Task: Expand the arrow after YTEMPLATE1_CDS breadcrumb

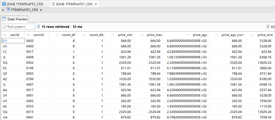Action: click(41, 10)
